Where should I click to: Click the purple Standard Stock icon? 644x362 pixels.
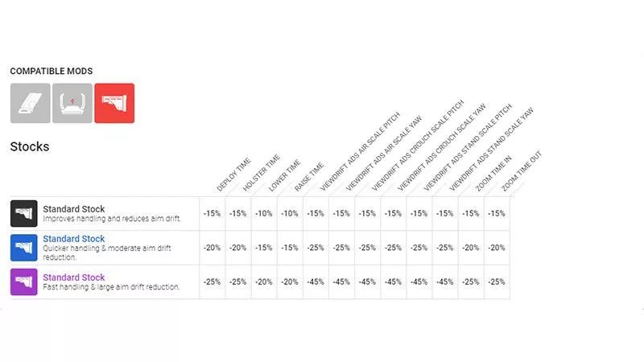click(24, 282)
